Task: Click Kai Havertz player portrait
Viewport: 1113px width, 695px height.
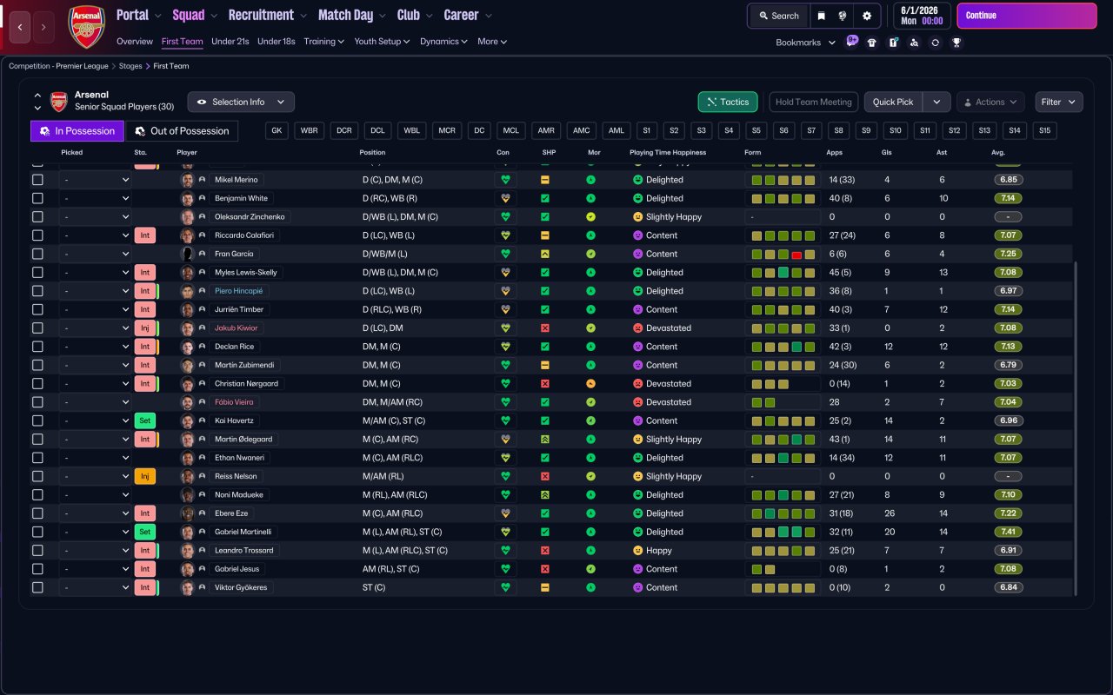Action: coord(187,420)
